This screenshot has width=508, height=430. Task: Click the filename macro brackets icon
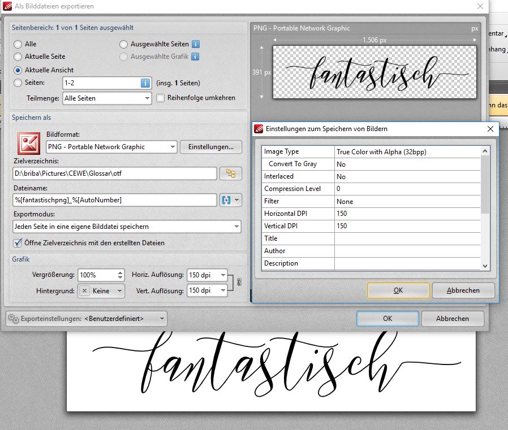pos(226,200)
